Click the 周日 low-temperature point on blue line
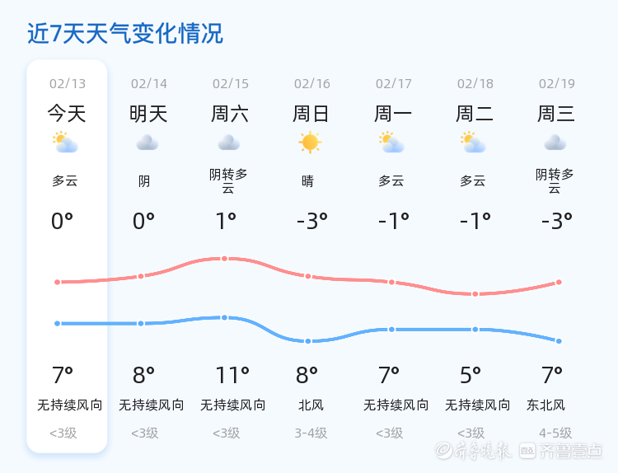The image size is (618, 473). (308, 341)
